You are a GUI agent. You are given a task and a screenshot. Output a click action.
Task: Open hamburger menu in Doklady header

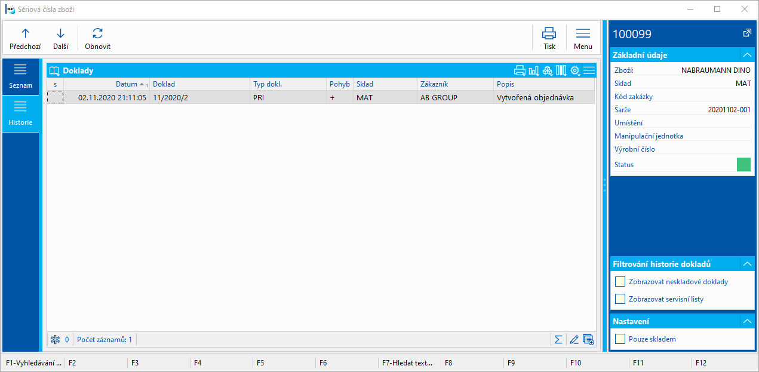589,70
